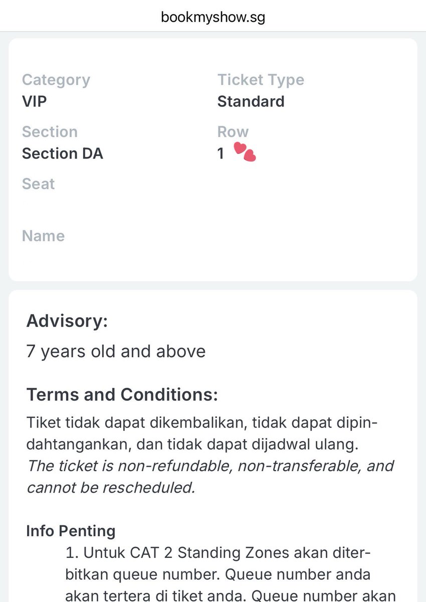Tap the Info Penting heading
This screenshot has width=426, height=602.
(71, 531)
